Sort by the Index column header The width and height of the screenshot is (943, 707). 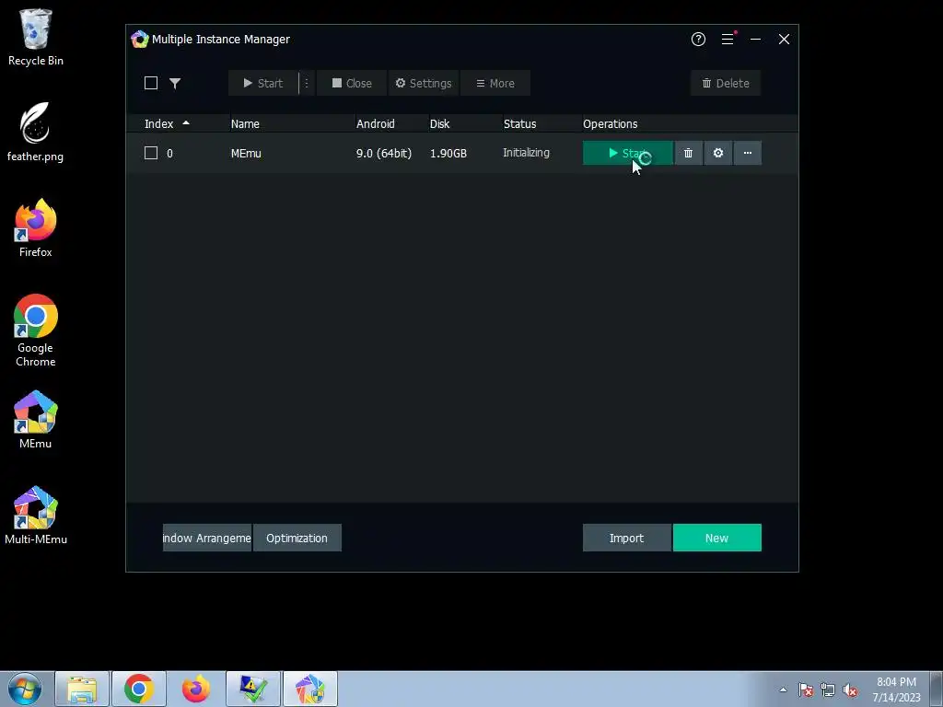click(x=158, y=124)
